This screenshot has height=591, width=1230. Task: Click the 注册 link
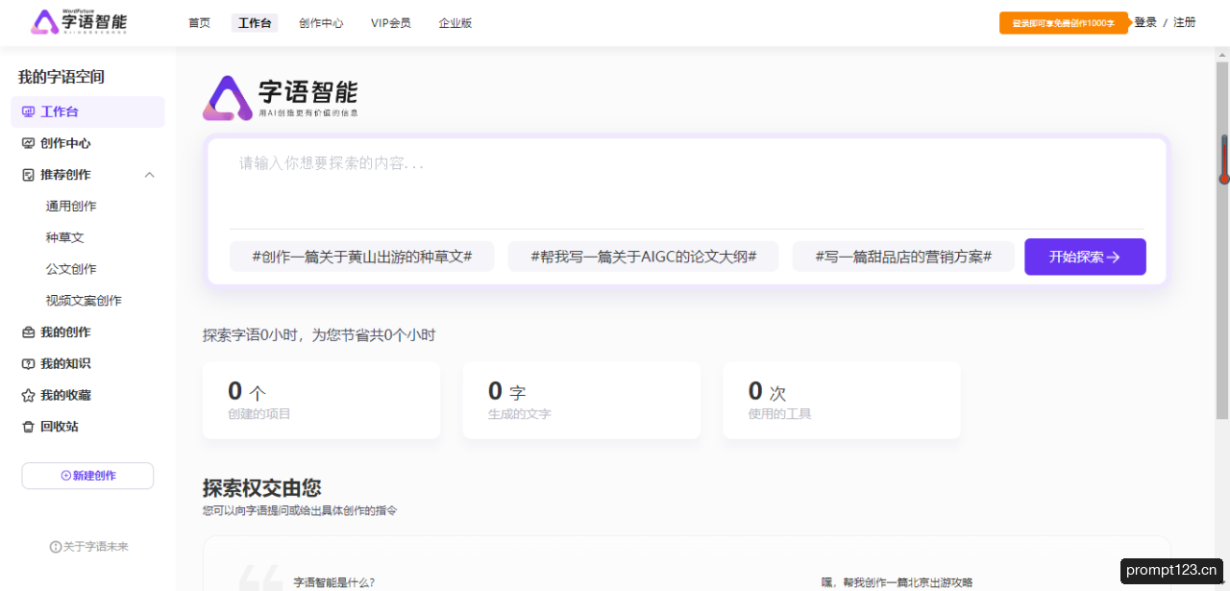[x=1185, y=22]
